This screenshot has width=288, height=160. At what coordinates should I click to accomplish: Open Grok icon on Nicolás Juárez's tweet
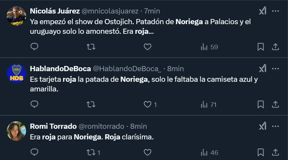(263, 11)
